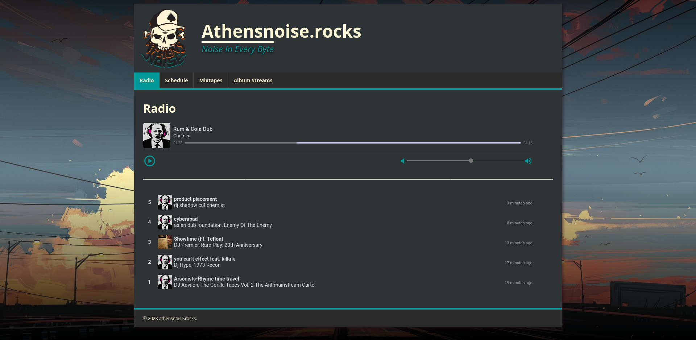Click the '8 minutes ago' timestamp
The image size is (696, 340).
click(519, 223)
